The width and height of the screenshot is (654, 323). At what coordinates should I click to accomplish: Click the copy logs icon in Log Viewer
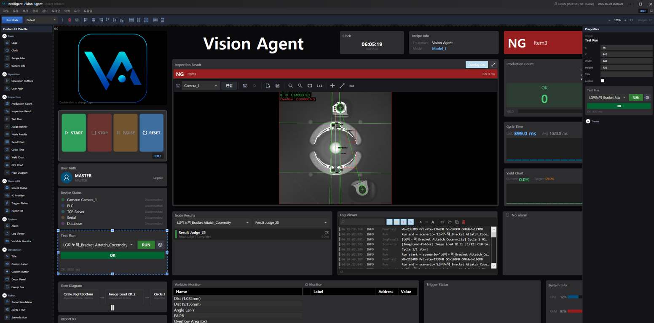coord(457,222)
